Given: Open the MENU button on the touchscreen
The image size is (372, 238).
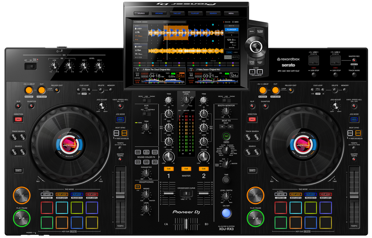Looking at the screenshot, I should pyautogui.click(x=231, y=13).
